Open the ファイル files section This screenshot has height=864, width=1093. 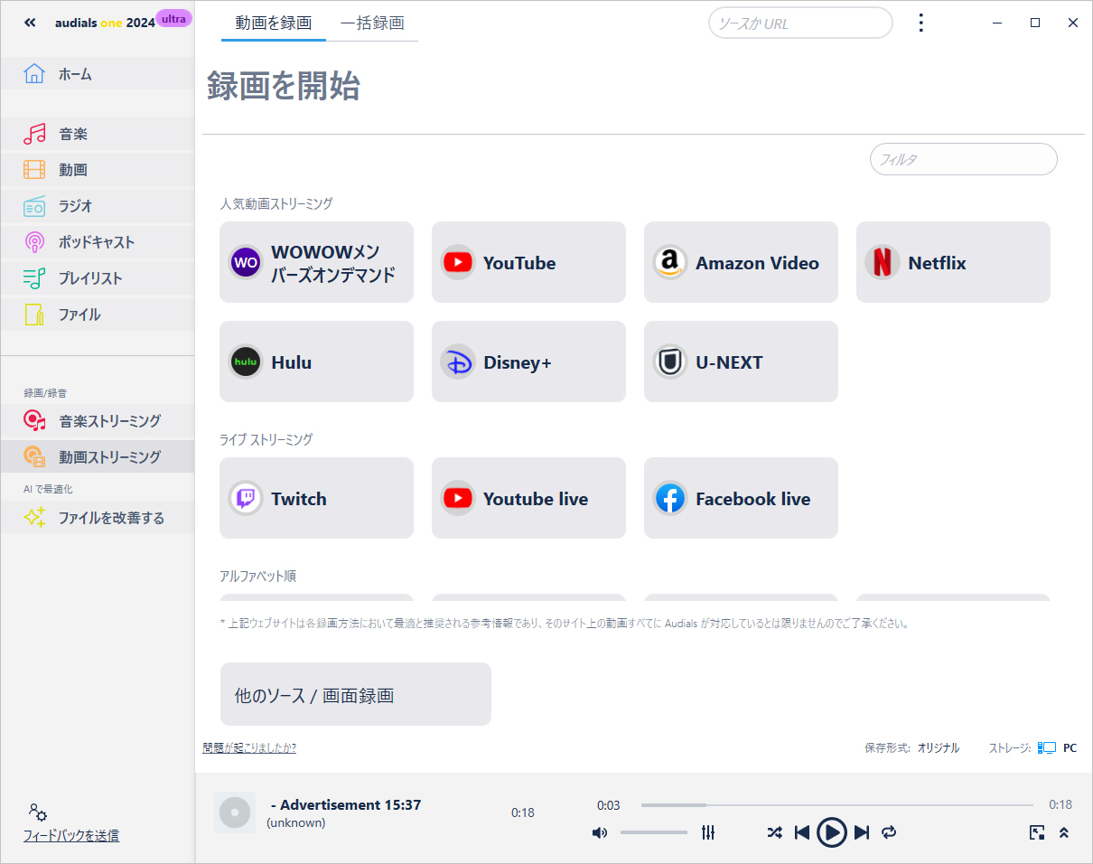tap(97, 315)
